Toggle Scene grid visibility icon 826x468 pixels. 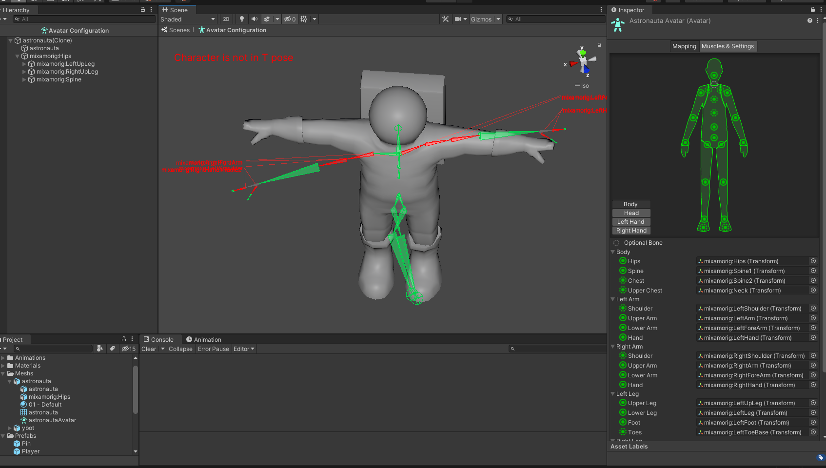pos(304,19)
